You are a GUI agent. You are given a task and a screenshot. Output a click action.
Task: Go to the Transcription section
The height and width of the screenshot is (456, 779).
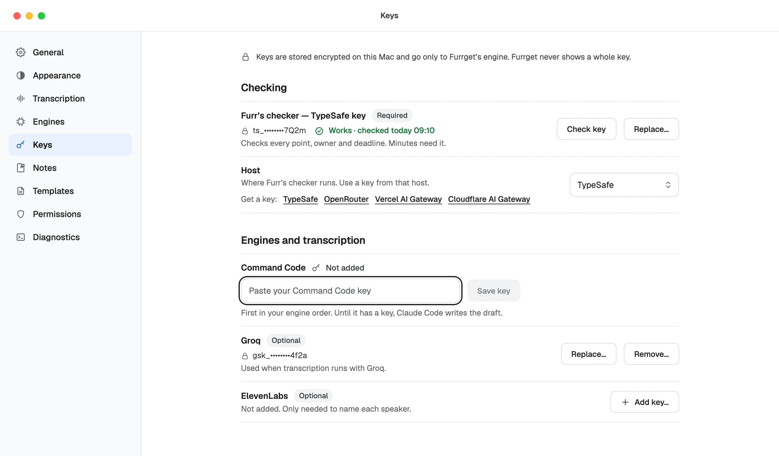(x=70, y=98)
